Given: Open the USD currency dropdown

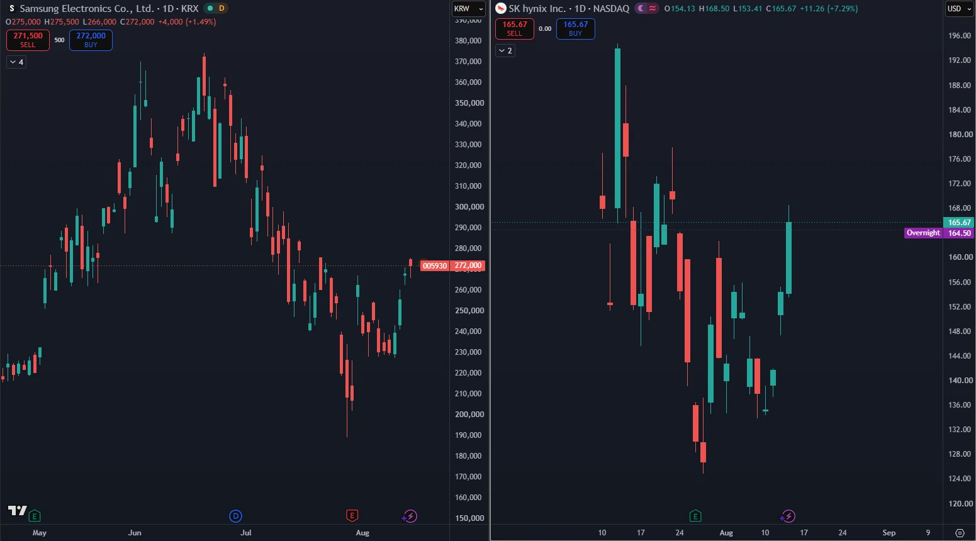Looking at the screenshot, I should [x=960, y=9].
